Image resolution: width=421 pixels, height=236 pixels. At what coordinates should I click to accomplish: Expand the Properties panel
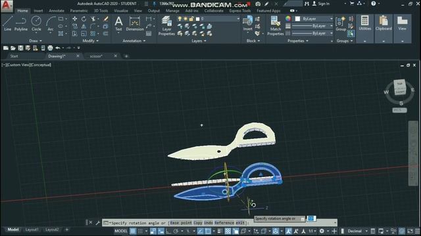click(298, 41)
